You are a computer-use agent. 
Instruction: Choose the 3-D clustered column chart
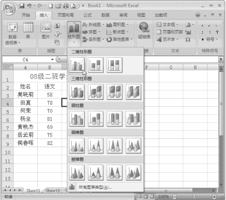pyautogui.click(x=77, y=92)
